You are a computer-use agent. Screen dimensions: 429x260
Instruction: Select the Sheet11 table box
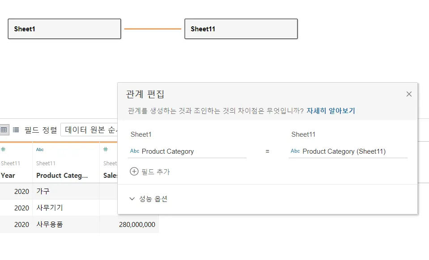(241, 29)
